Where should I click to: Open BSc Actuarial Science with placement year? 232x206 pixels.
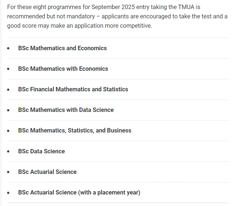coord(79,193)
